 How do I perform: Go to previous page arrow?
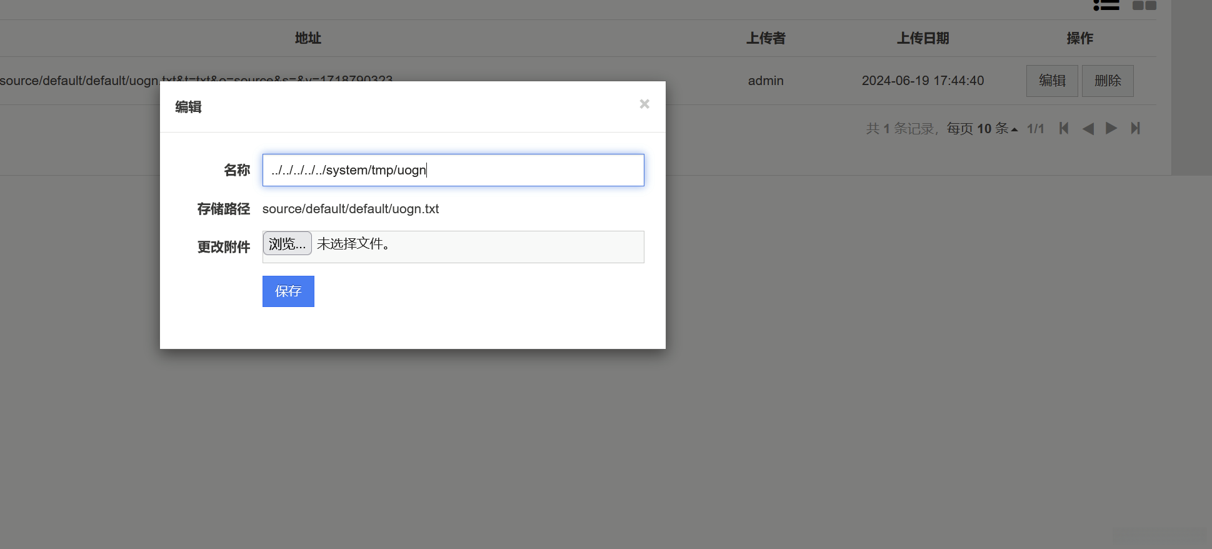tap(1088, 128)
